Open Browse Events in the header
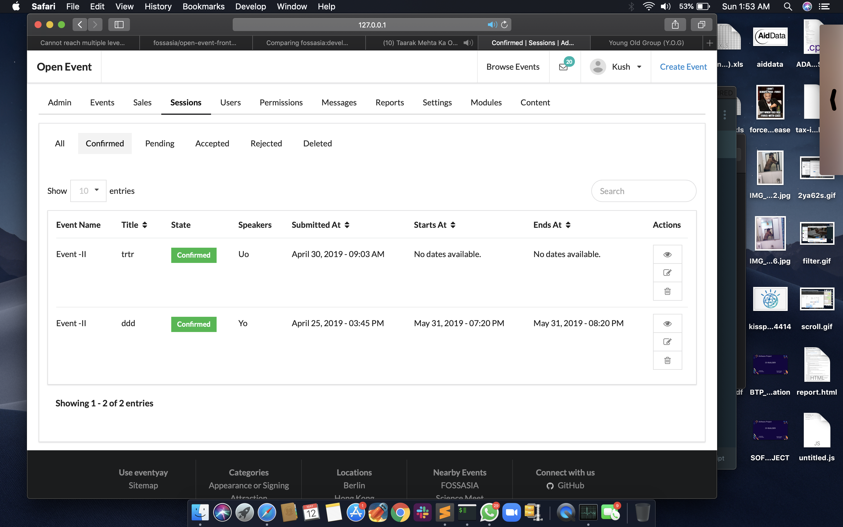 click(x=513, y=66)
